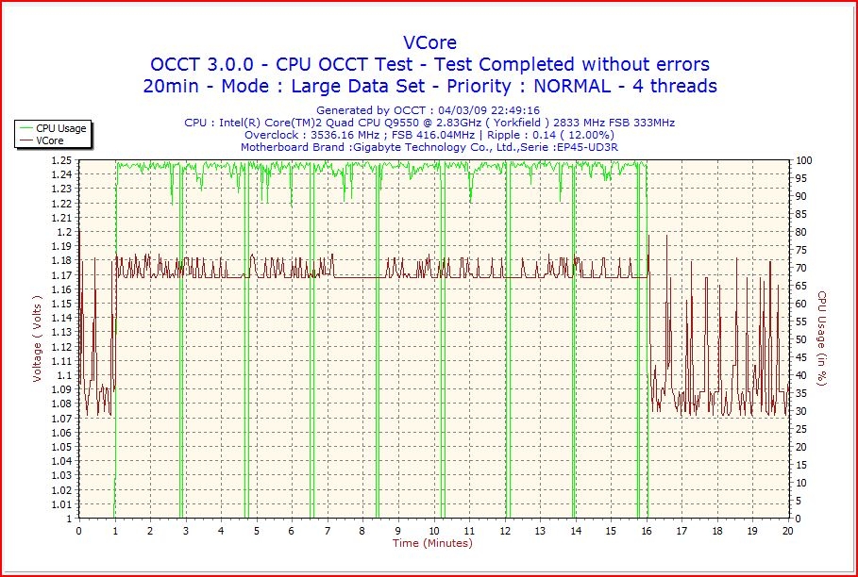858x577 pixels.
Task: Click the VCore chart title at top
Action: 429,42
